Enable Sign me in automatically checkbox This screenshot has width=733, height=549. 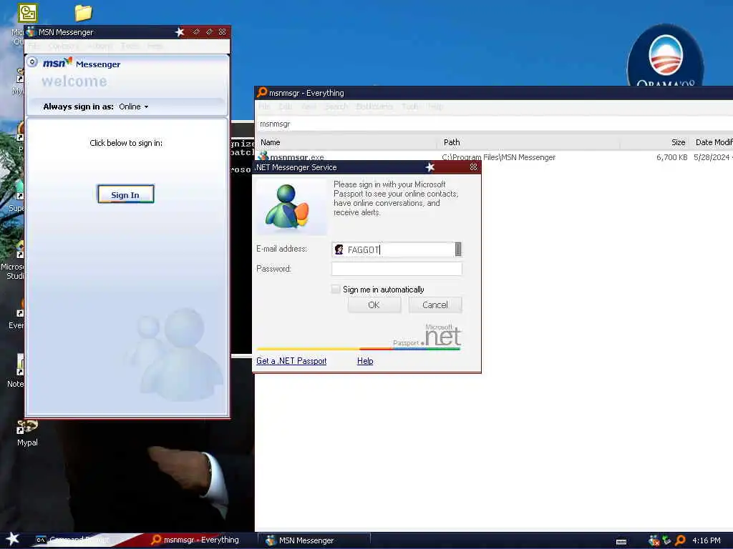(x=336, y=289)
